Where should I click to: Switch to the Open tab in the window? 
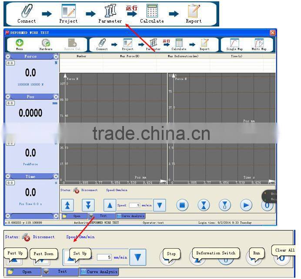click(x=74, y=216)
